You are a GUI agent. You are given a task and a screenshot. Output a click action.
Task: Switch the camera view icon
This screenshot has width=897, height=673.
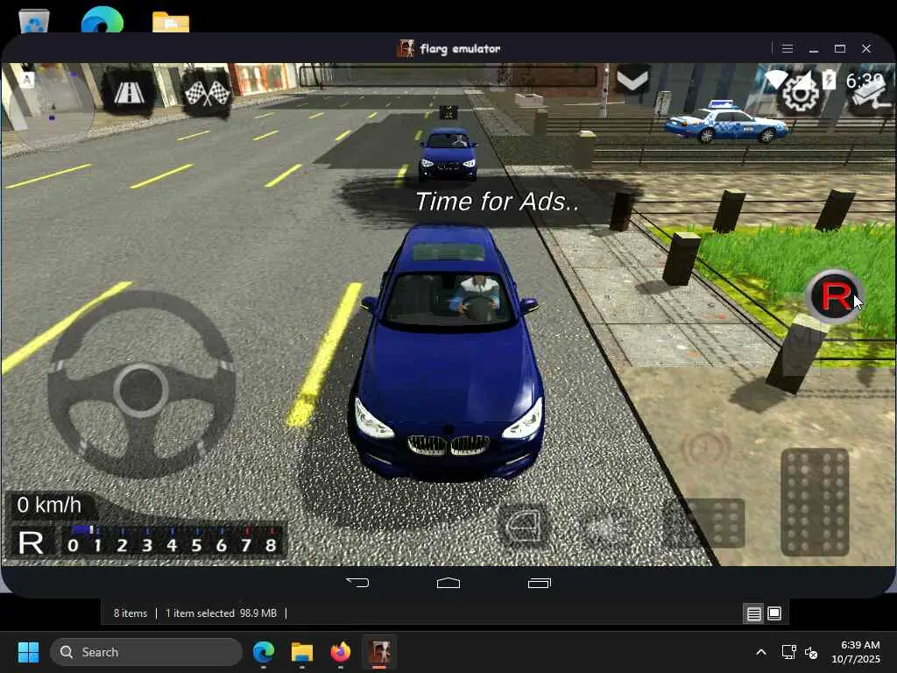871,93
